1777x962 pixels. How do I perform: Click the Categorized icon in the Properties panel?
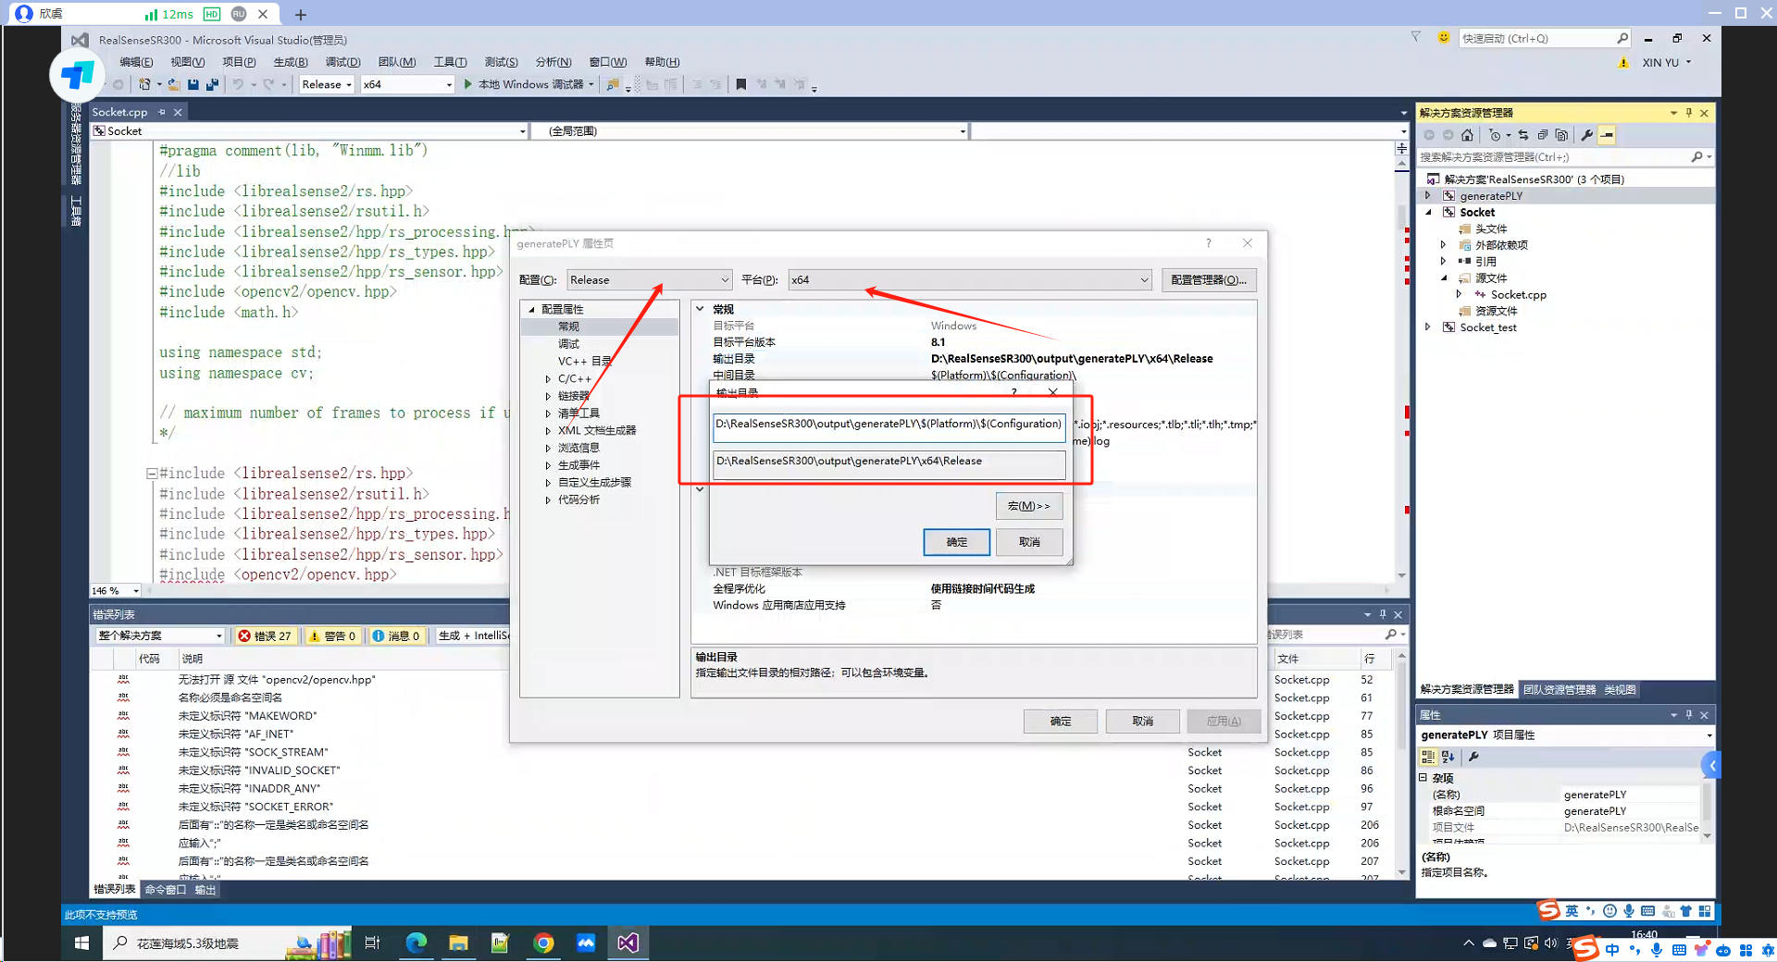pos(1428,757)
